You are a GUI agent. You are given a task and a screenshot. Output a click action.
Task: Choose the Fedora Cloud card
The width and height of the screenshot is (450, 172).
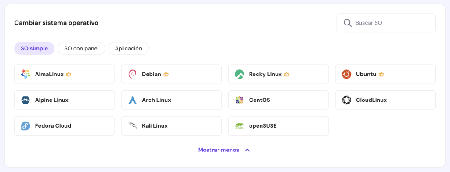pos(65,126)
